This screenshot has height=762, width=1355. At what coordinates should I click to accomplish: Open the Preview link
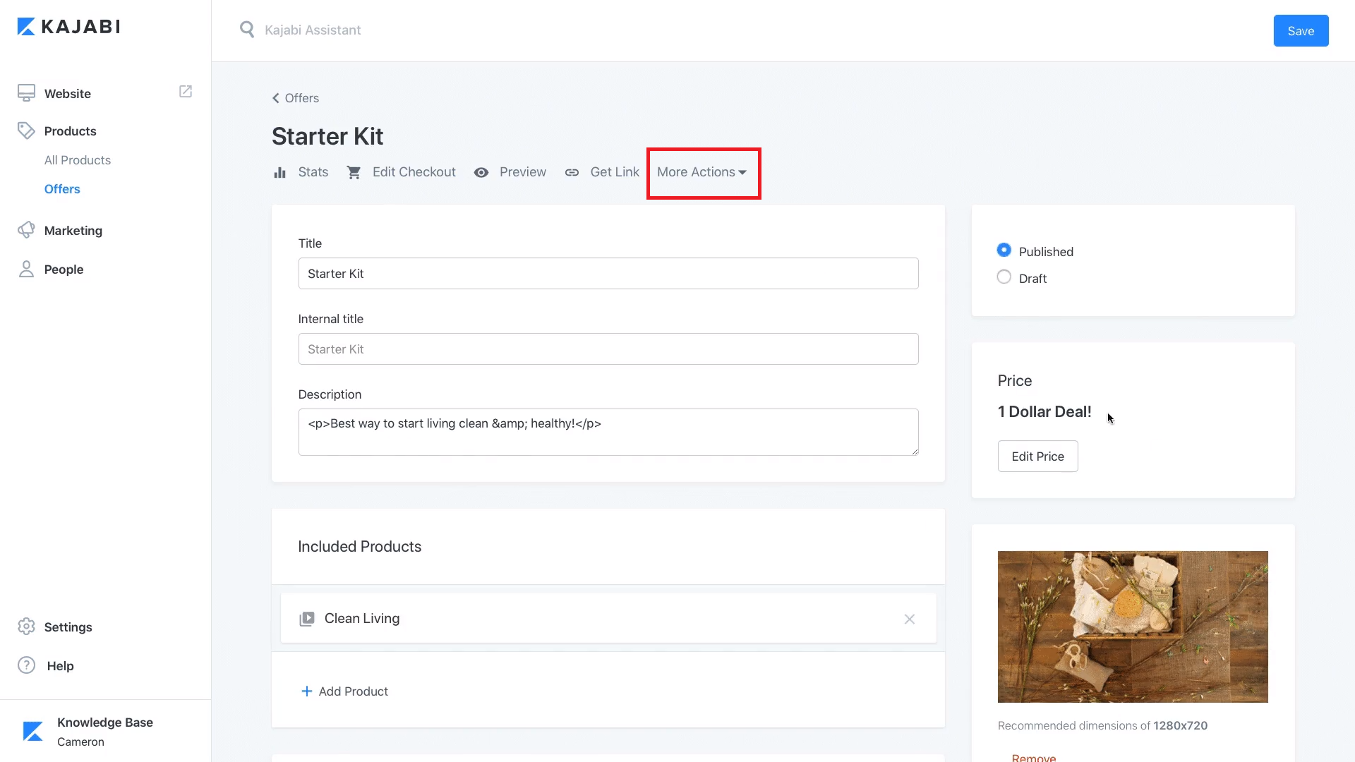522,172
